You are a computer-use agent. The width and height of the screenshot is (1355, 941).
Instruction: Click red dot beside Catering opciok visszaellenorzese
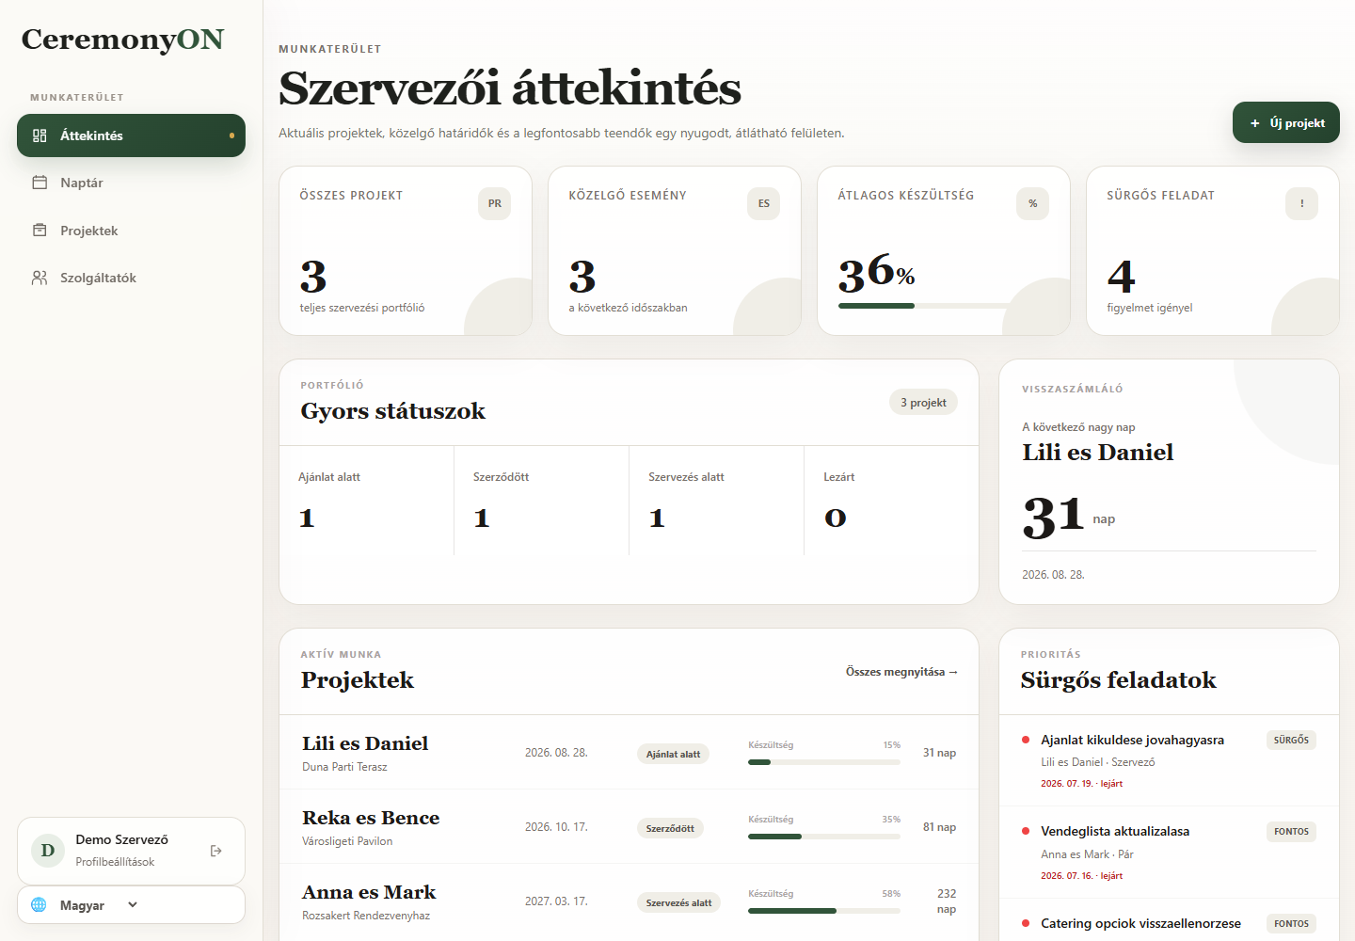point(1026,923)
